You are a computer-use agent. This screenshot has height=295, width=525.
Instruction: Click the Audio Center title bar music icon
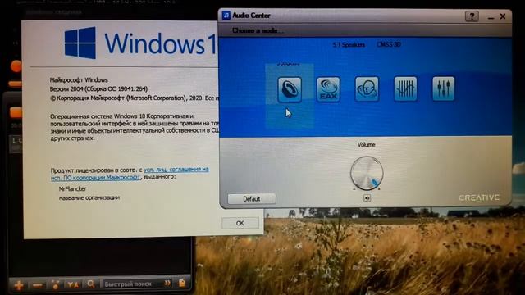point(226,16)
